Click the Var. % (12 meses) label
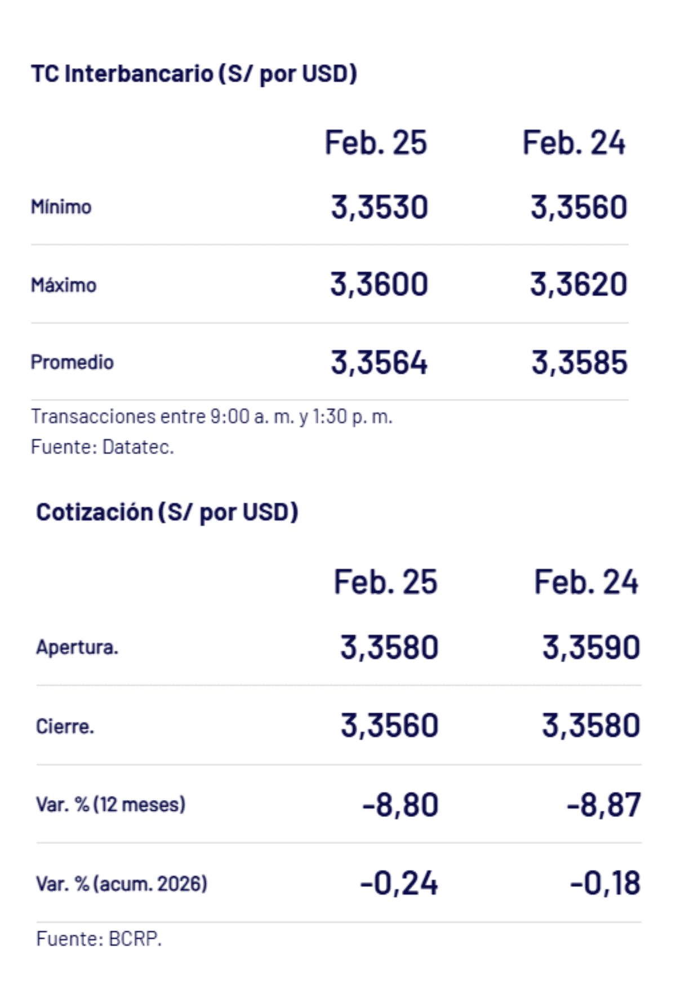676x986 pixels. tap(110, 804)
